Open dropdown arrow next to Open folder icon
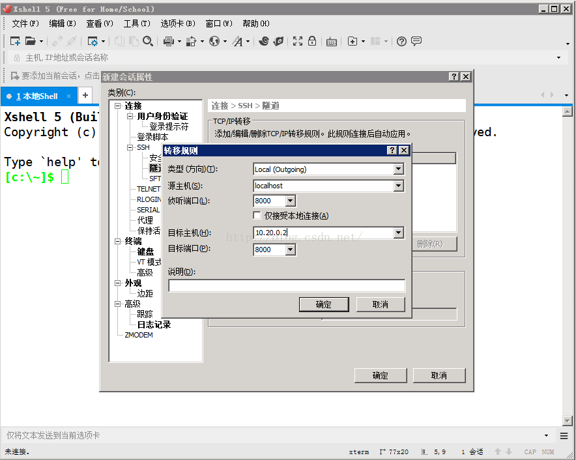This screenshot has height=460, width=576. (x=41, y=41)
